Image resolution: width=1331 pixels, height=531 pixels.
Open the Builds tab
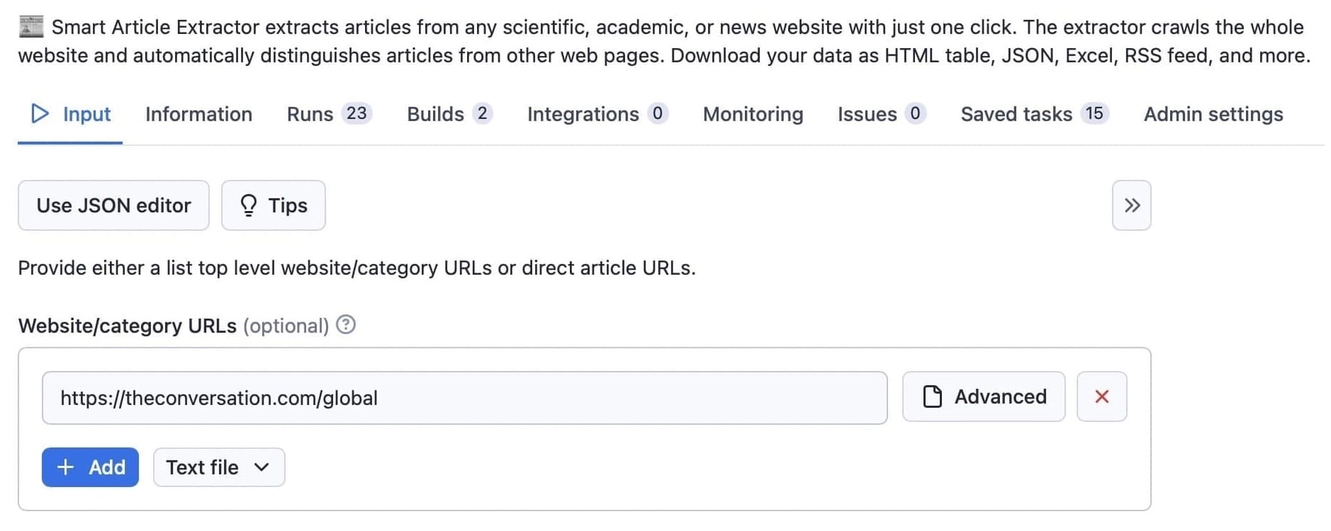pos(434,113)
